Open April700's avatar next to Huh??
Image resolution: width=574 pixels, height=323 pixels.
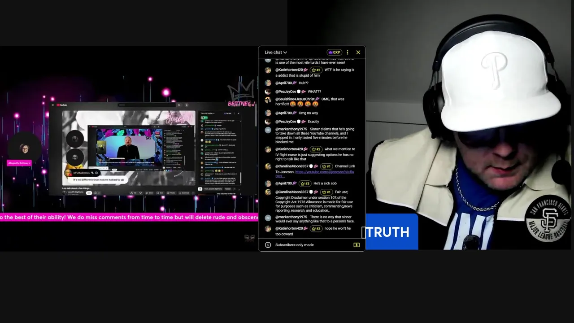268,83
